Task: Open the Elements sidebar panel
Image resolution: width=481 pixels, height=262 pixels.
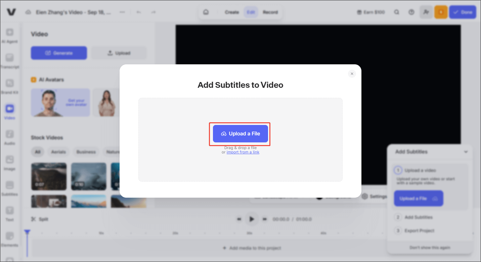Action: (x=10, y=239)
